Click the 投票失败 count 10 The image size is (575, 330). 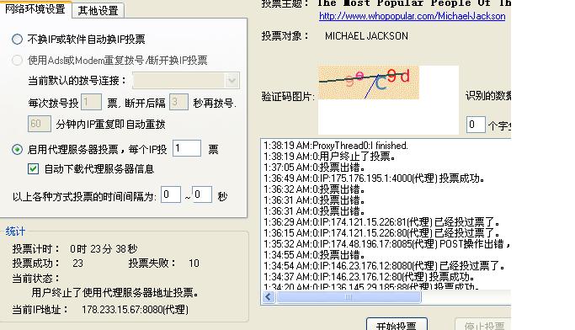tap(194, 263)
